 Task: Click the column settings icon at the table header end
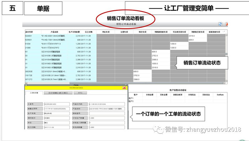[x=224, y=32]
